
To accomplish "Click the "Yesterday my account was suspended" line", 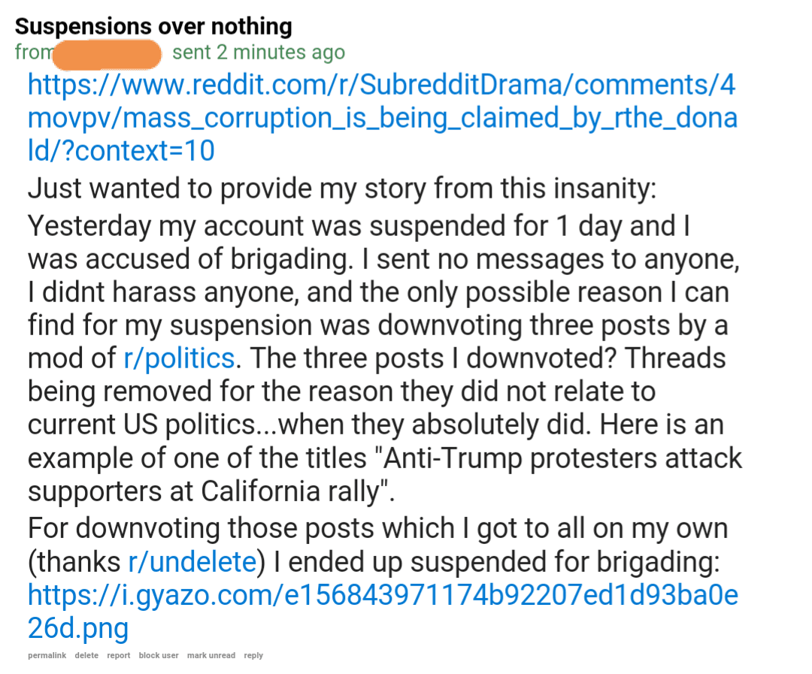I will tap(359, 226).
